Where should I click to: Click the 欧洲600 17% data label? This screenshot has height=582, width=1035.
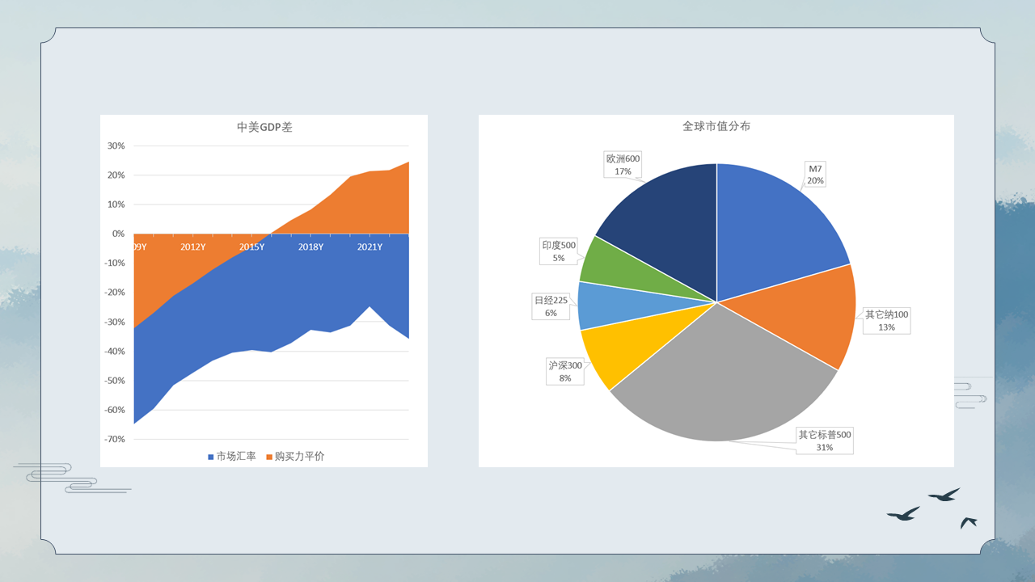coord(623,165)
